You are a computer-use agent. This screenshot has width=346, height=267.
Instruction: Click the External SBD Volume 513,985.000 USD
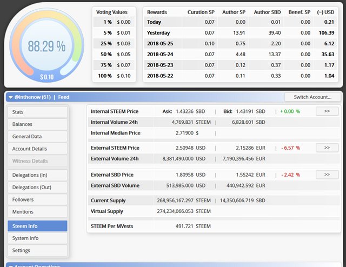(x=186, y=185)
